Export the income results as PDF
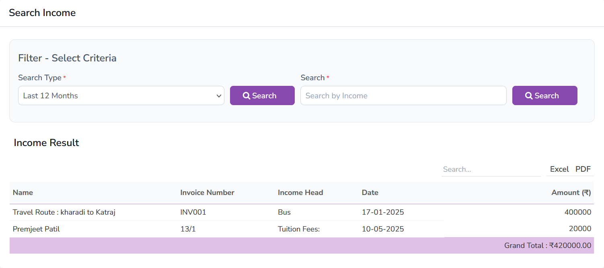The image size is (604, 268). pos(583,169)
